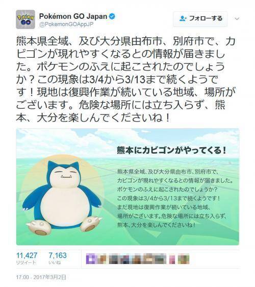Click the blue verified badge icon
The image size is (255, 287).
112,16
